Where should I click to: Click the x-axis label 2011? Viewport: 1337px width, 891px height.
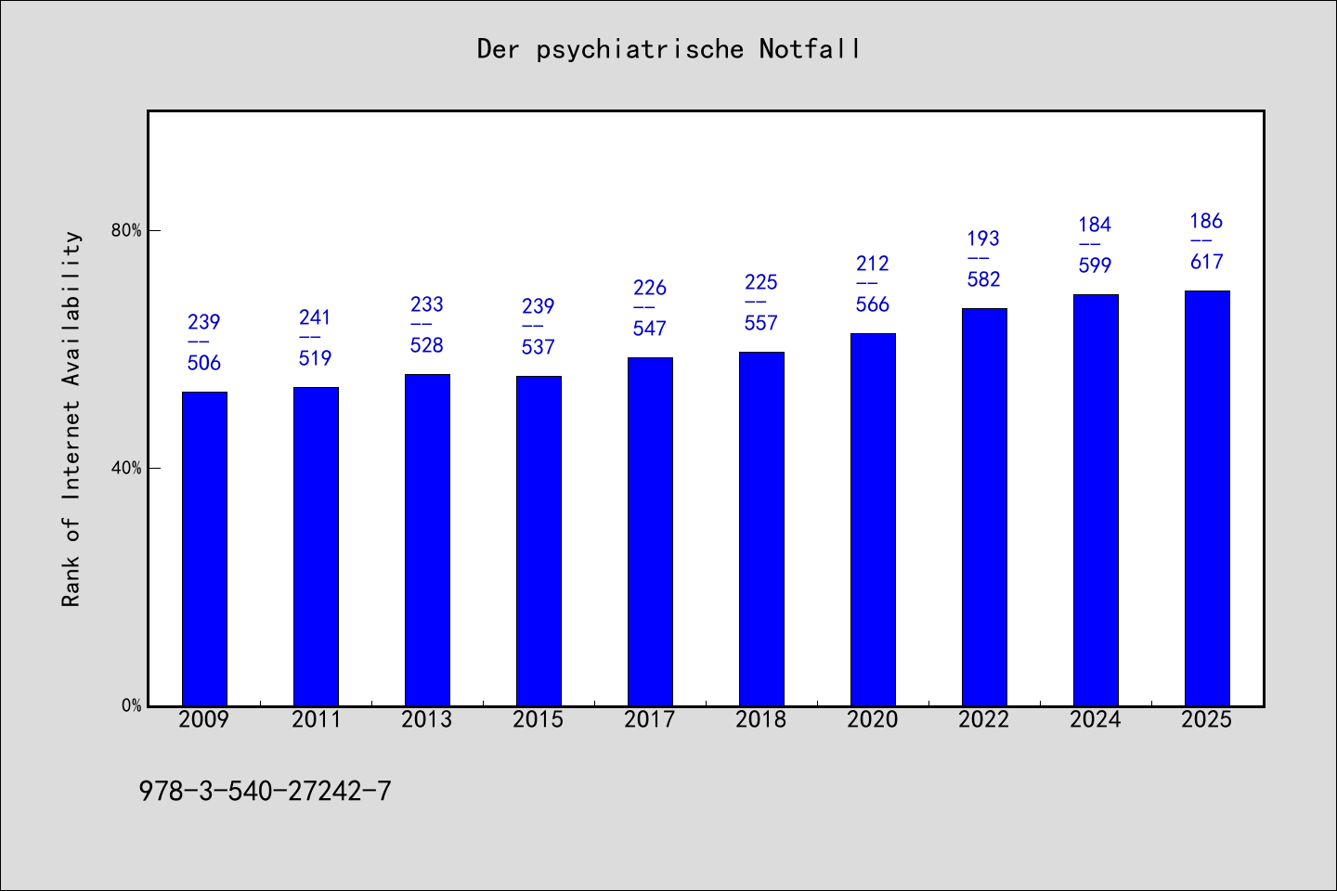pyautogui.click(x=316, y=719)
